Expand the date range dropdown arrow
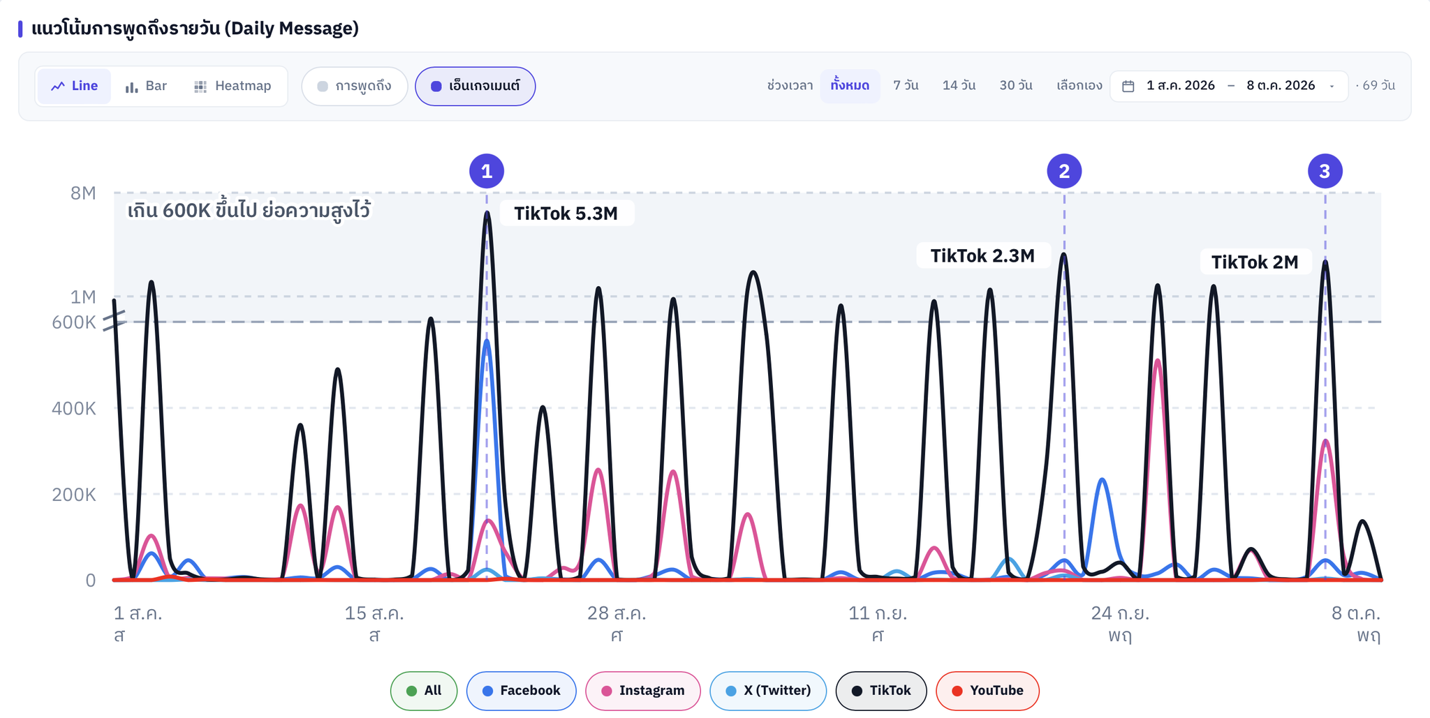The width and height of the screenshot is (1430, 718). point(1332,86)
